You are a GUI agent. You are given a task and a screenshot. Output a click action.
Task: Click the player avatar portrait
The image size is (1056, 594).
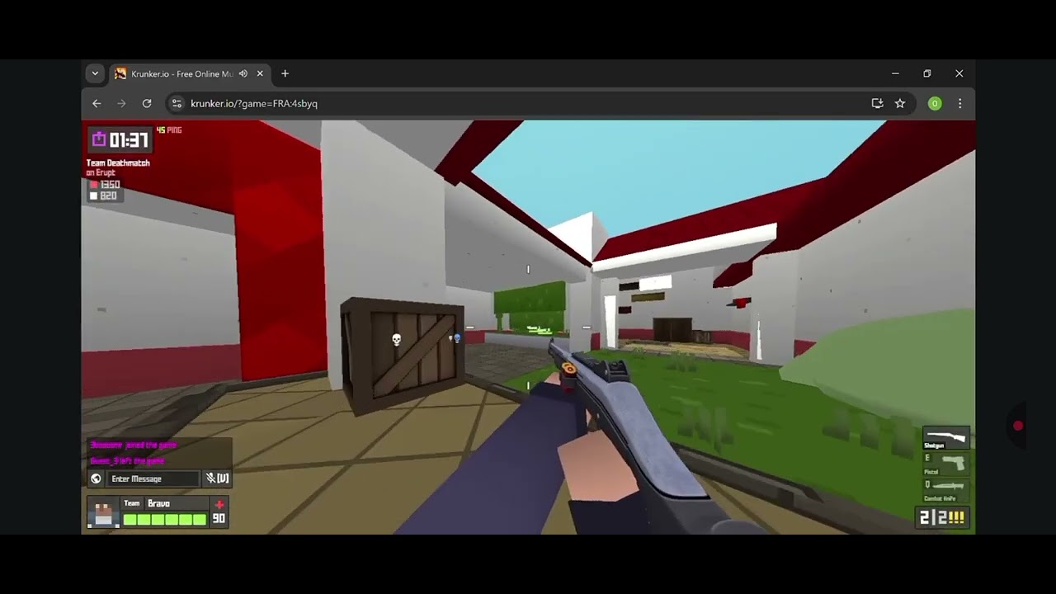103,513
